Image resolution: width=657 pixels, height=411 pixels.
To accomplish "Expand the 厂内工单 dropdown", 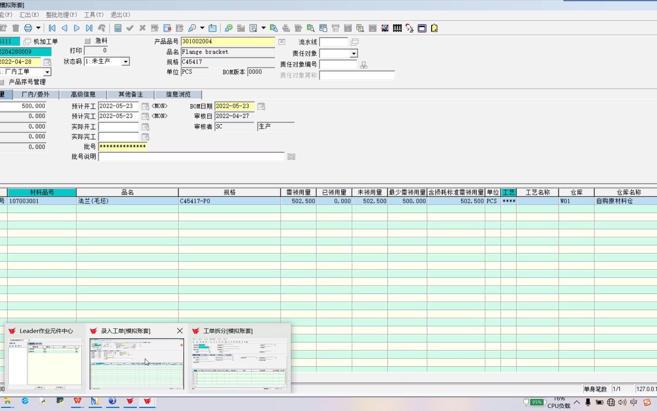I will [x=48, y=72].
